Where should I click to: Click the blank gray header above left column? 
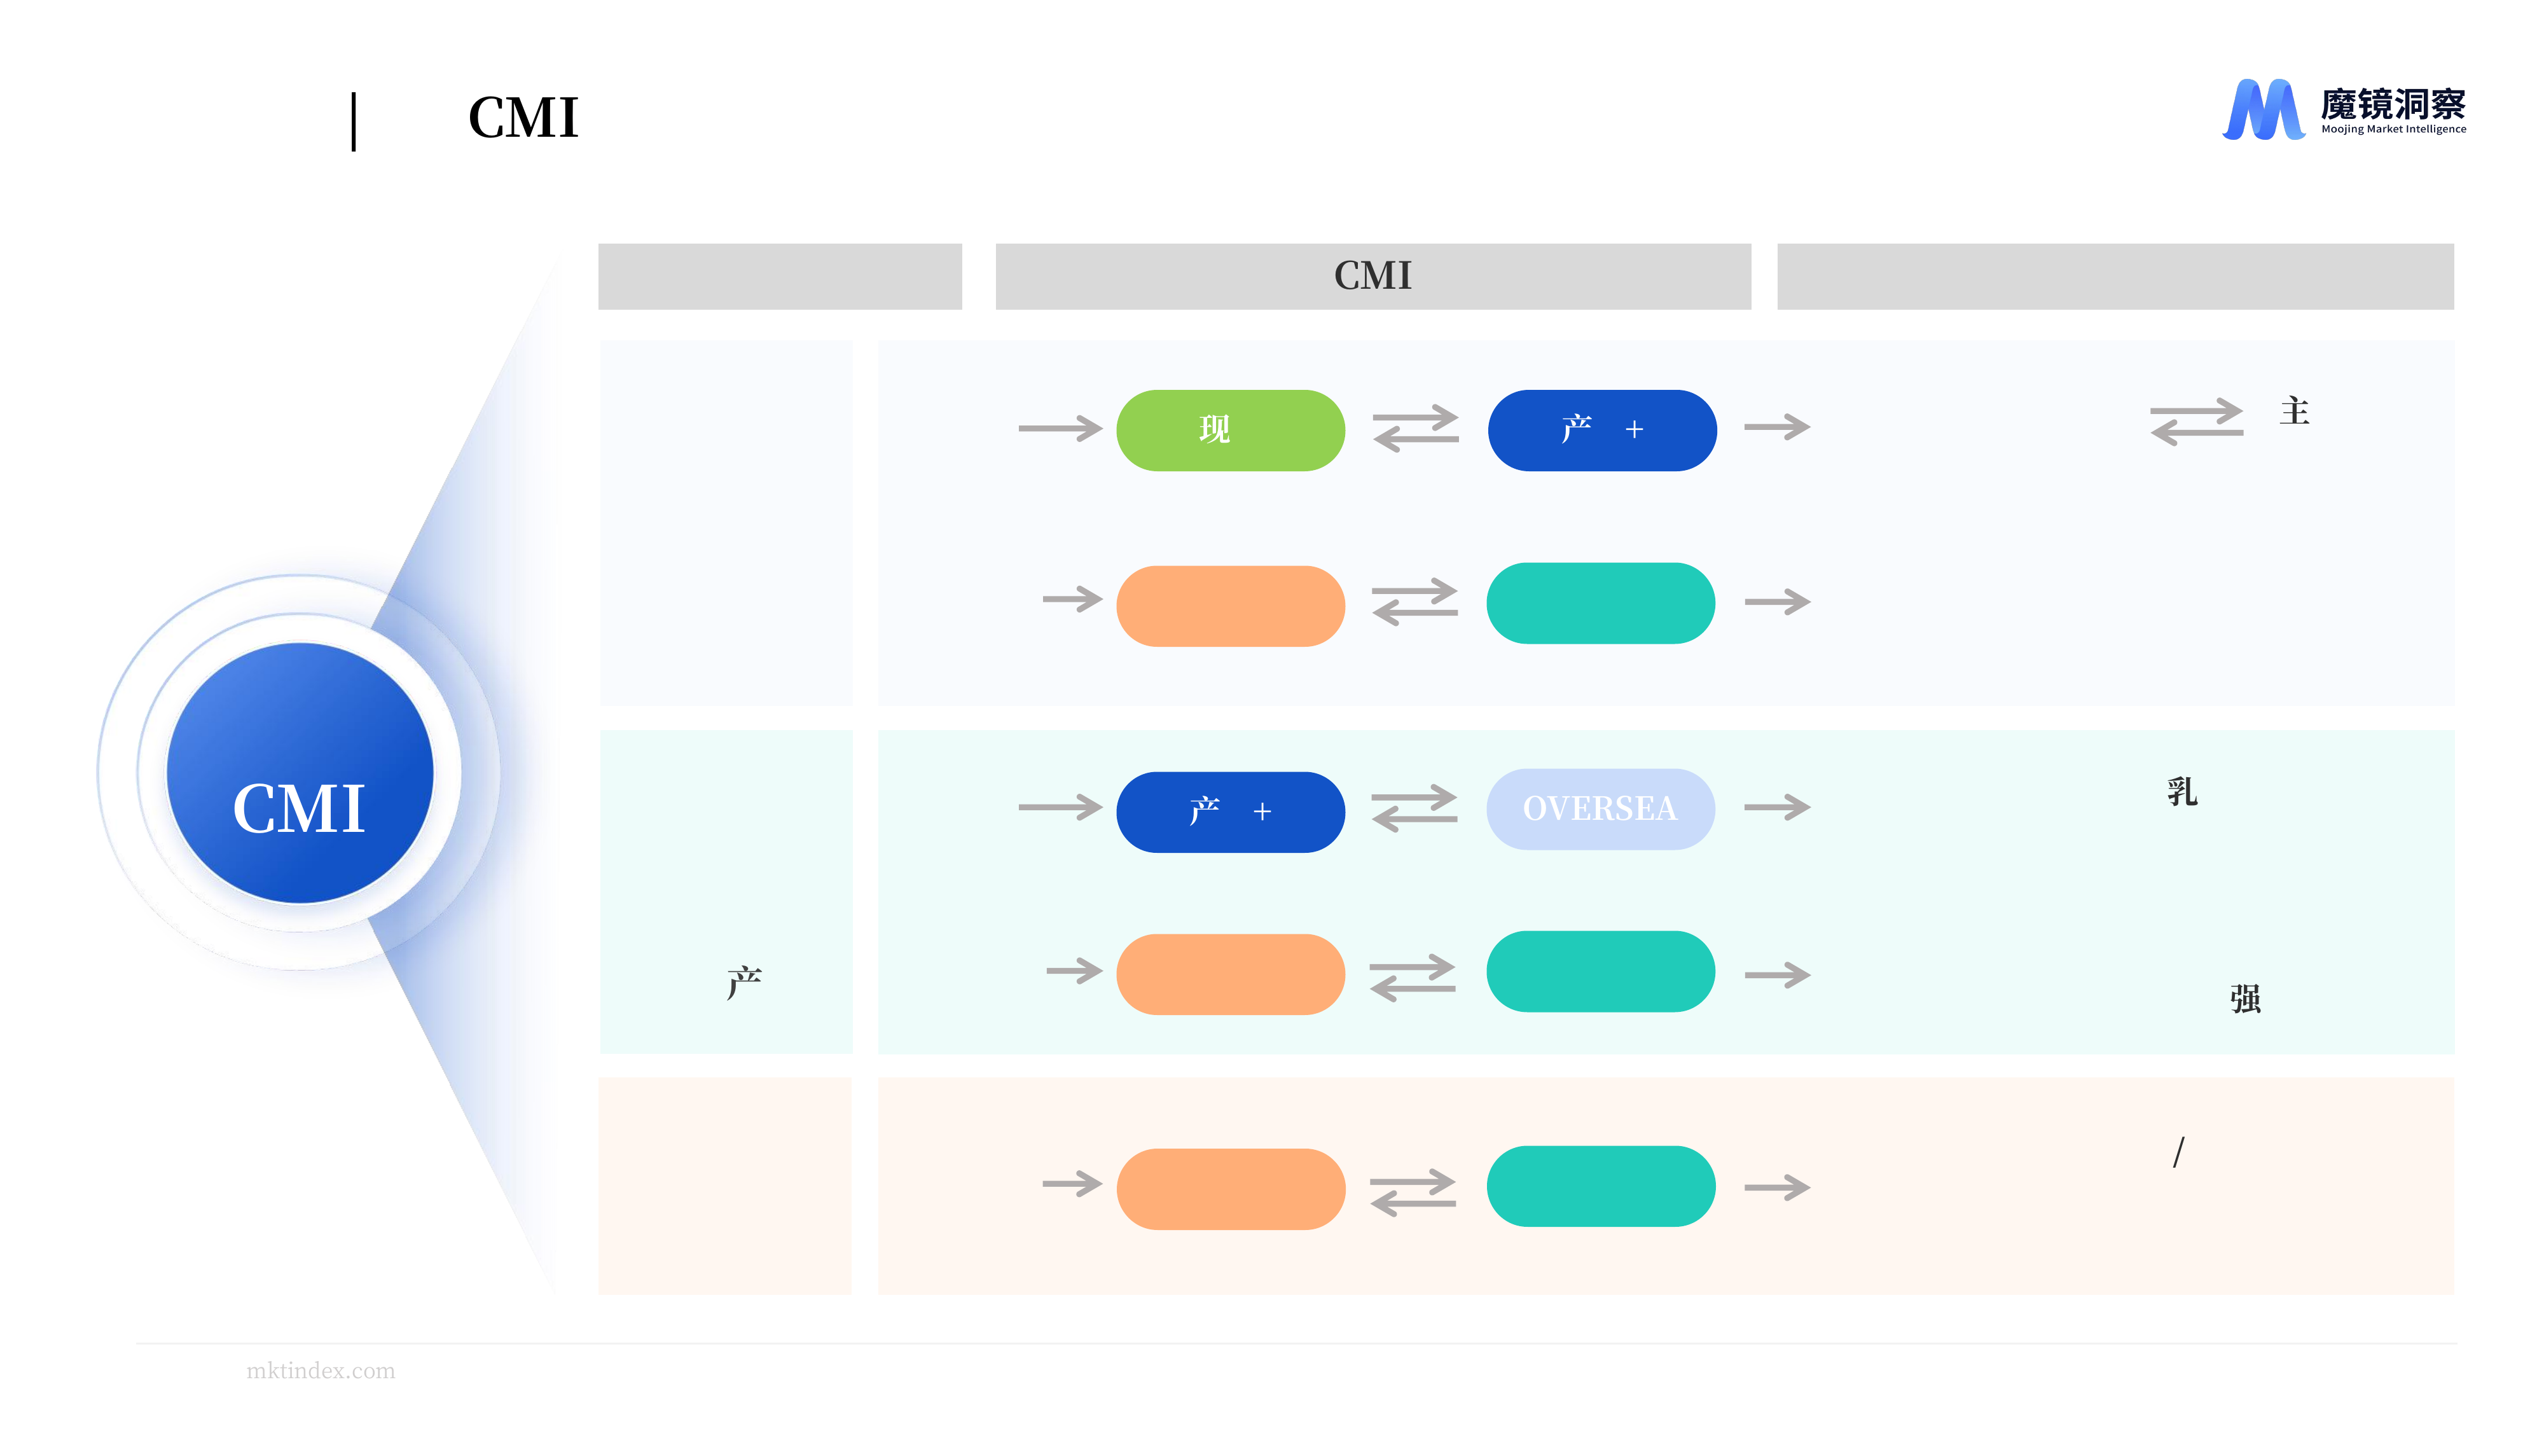click(780, 275)
